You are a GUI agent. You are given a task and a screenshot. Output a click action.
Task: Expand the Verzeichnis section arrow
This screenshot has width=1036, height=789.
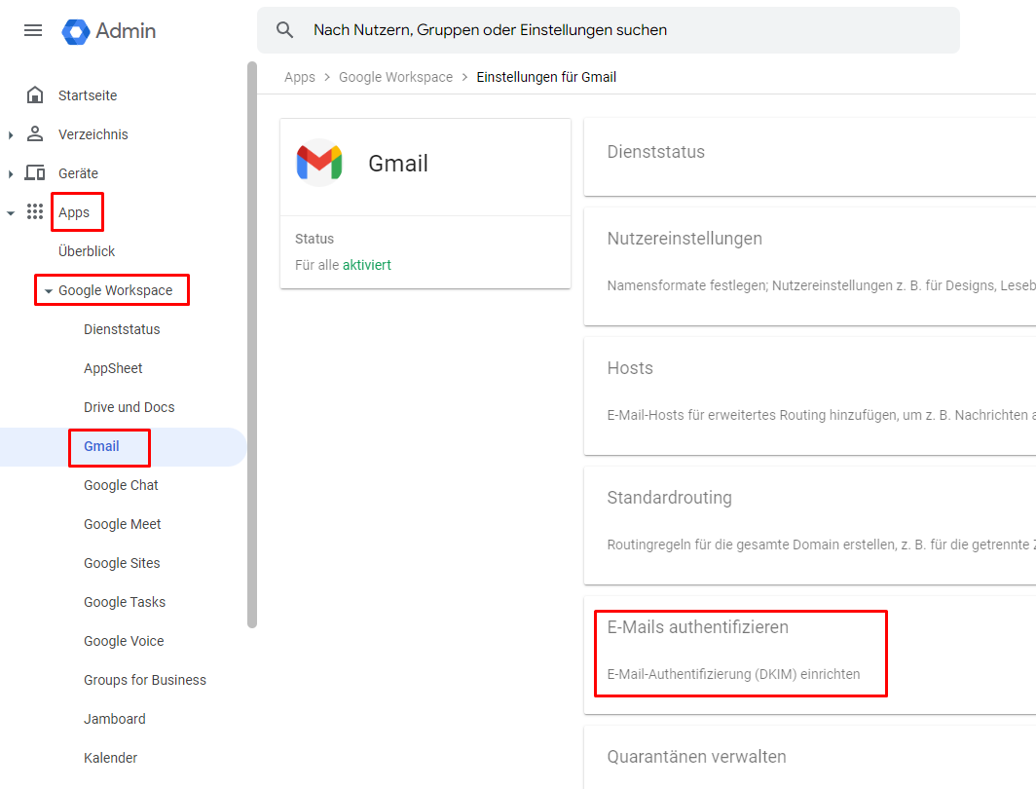tap(11, 134)
